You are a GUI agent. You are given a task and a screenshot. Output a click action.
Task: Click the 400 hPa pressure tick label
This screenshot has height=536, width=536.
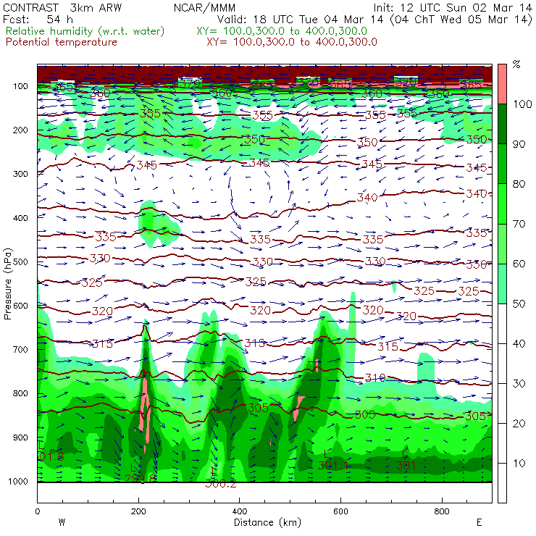pos(20,218)
